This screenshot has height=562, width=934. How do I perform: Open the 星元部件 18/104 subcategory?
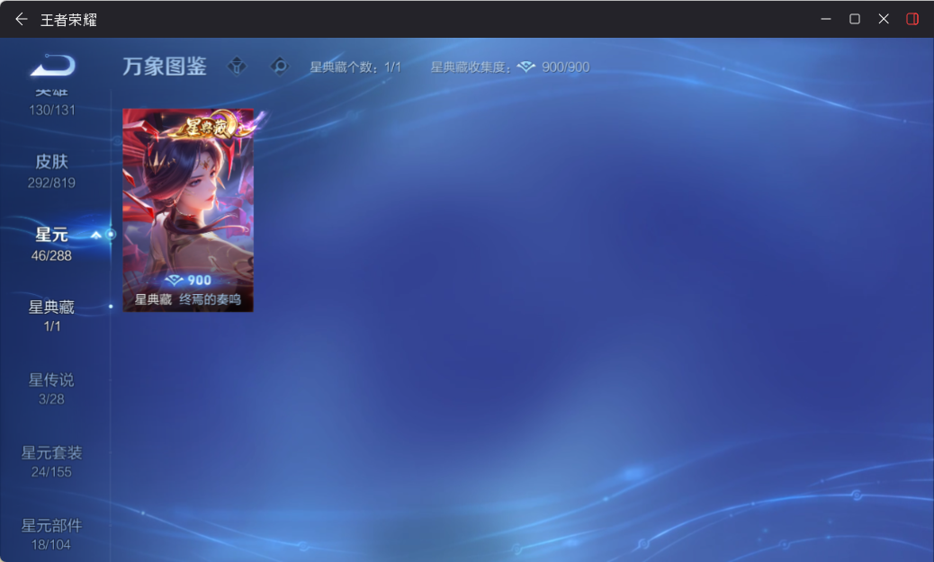click(52, 535)
